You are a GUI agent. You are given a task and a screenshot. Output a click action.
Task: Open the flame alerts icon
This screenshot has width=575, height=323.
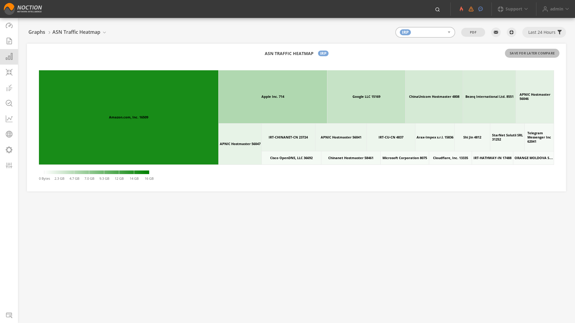tap(461, 9)
